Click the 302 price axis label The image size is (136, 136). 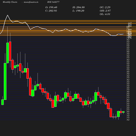(128, 92)
